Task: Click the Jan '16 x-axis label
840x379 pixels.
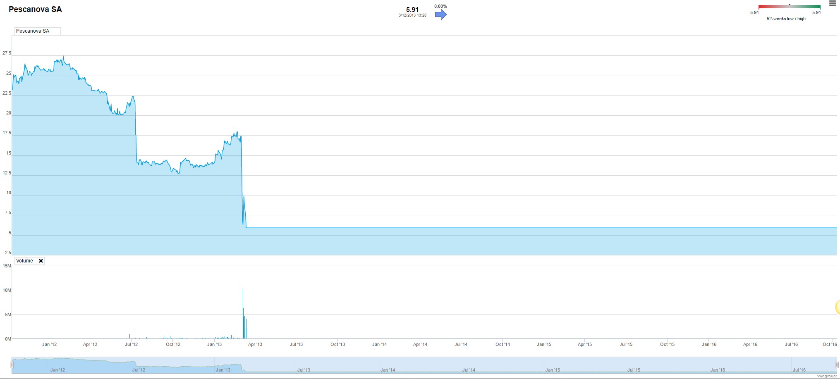Action: pos(709,344)
